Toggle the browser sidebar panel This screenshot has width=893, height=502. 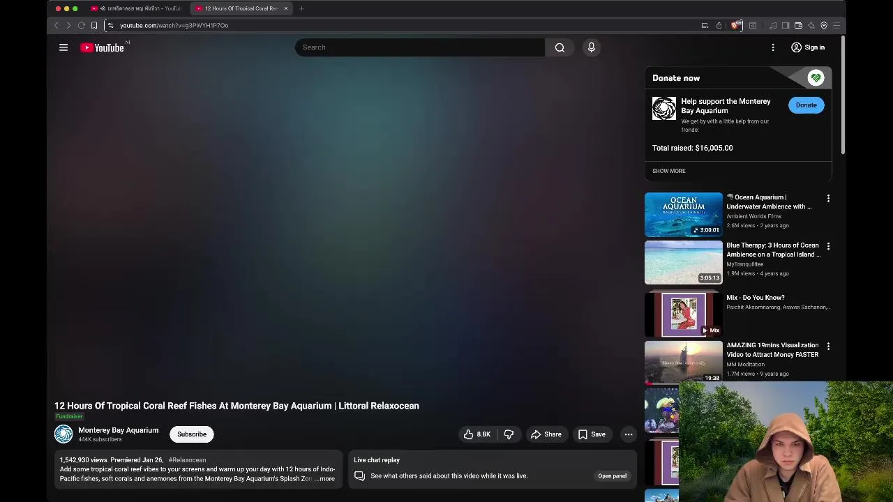tap(786, 26)
